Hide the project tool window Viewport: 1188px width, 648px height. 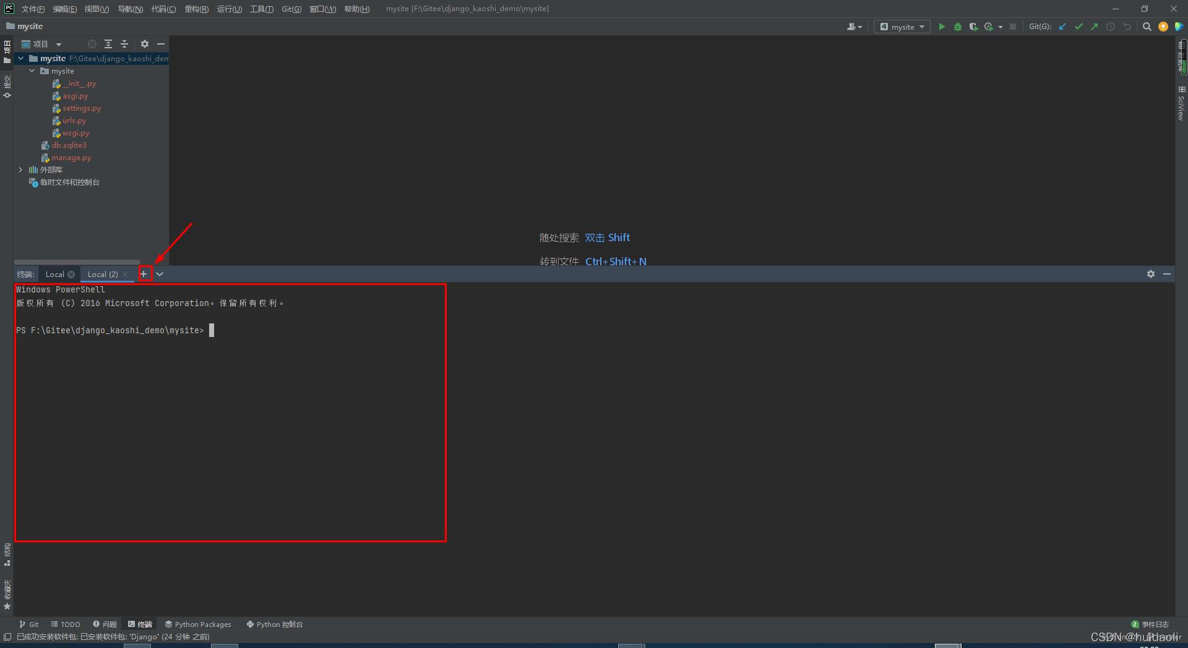click(161, 44)
